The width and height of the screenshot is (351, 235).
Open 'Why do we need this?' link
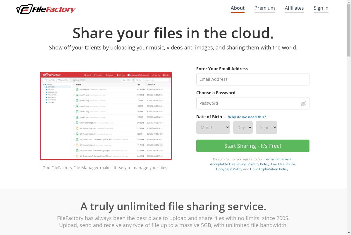(x=247, y=117)
